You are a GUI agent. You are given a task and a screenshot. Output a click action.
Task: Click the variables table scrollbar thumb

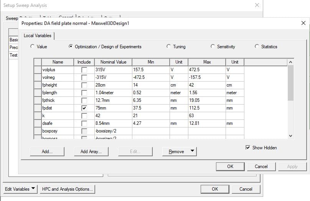point(290,83)
